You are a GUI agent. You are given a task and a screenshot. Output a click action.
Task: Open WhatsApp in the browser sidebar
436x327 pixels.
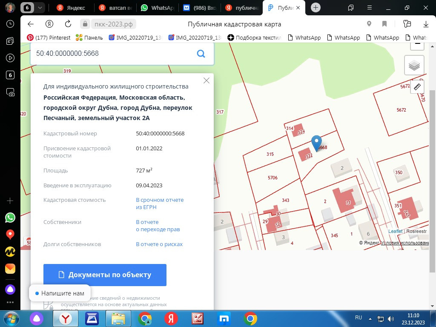[x=10, y=218]
